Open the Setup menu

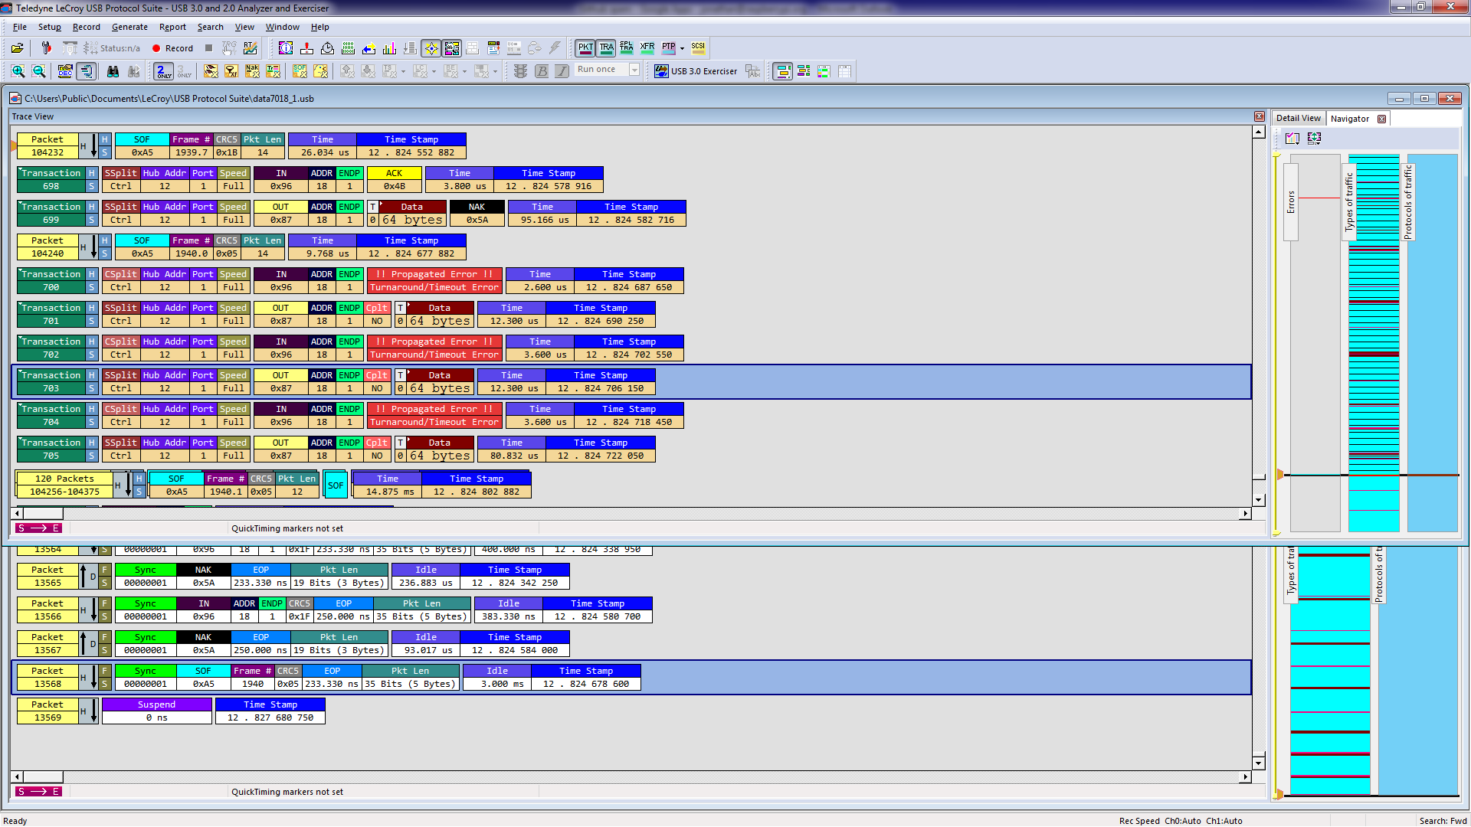(50, 27)
